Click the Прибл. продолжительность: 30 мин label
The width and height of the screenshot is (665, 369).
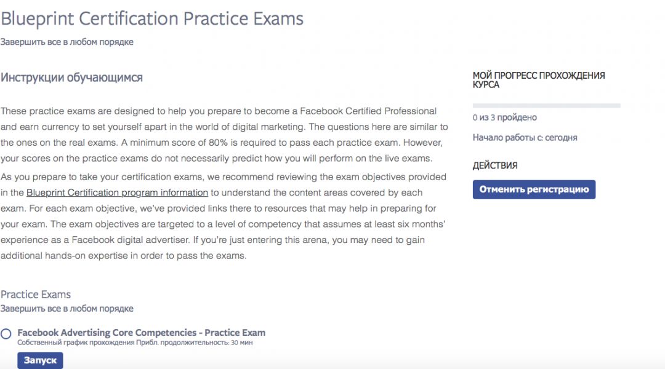point(195,343)
